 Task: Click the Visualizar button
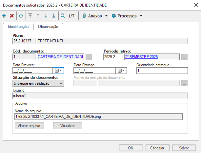click(x=68, y=125)
